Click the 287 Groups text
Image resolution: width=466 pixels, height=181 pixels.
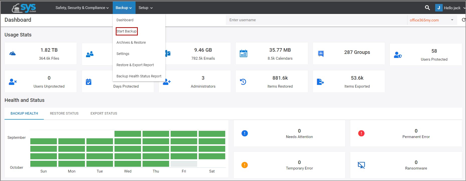pos(357,52)
